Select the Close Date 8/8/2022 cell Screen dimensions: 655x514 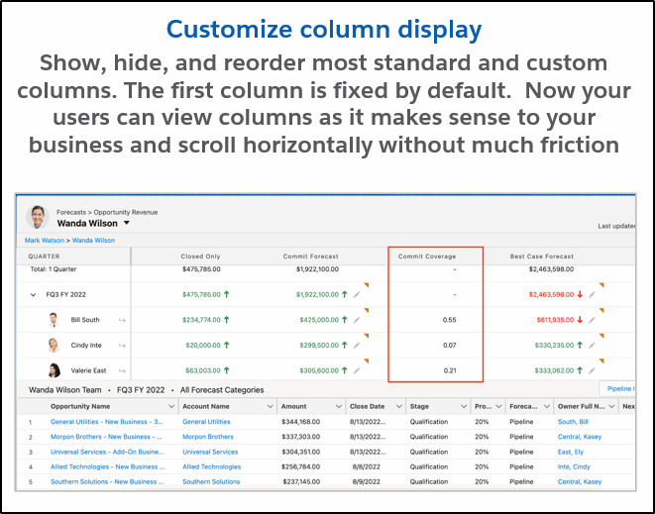point(368,466)
